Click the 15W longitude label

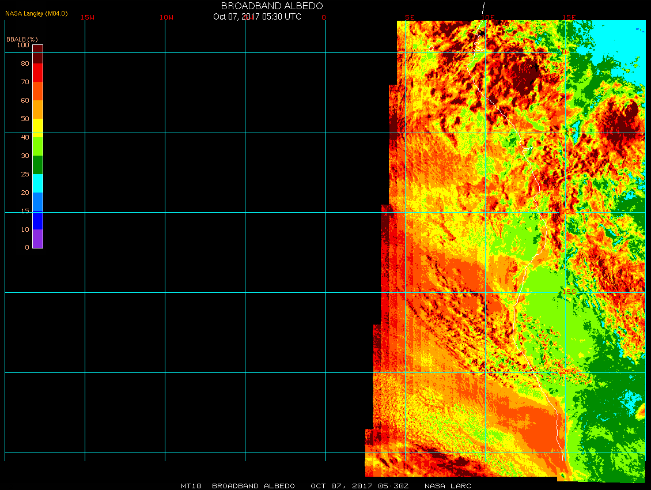click(x=88, y=17)
